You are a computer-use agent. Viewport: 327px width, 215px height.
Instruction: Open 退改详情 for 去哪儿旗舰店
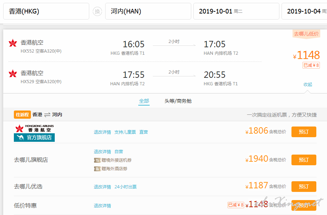pos(102,152)
